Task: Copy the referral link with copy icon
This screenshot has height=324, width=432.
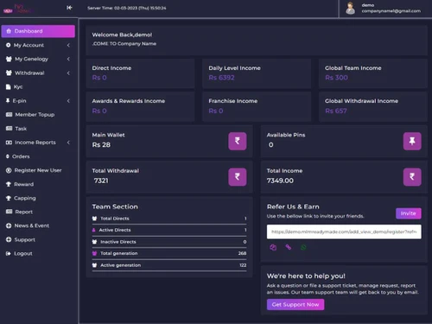Action: [273, 247]
